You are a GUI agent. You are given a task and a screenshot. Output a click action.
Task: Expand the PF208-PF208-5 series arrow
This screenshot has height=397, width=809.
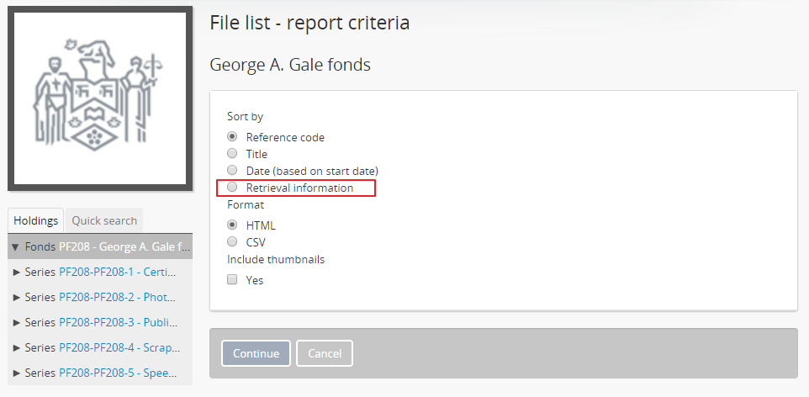(19, 373)
